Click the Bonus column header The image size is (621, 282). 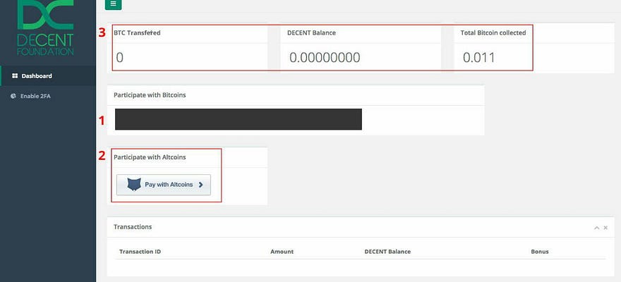540,252
